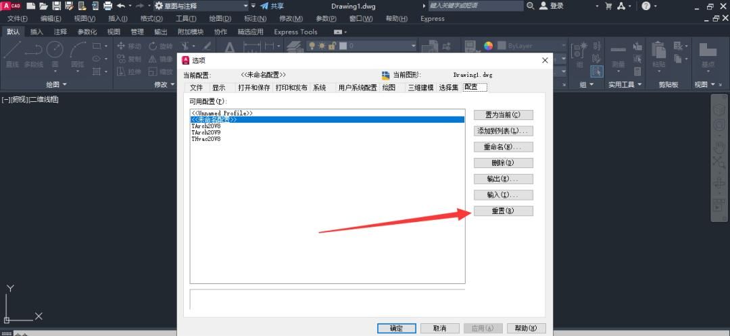Viewport: 730px width, 336px height.
Task: Select the <<Unnamed Profile>> list entry
Action: 327,113
